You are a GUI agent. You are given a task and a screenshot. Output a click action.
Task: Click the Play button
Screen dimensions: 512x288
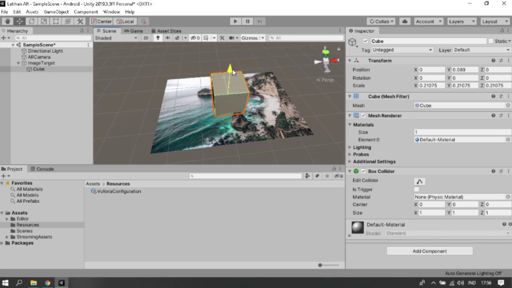coord(235,22)
